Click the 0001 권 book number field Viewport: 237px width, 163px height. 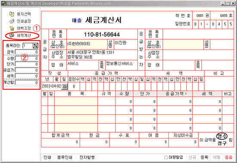pos(201,16)
